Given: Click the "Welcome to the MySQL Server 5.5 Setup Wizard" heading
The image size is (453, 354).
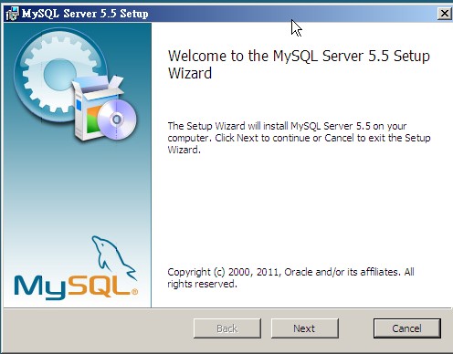Looking at the screenshot, I should 299,65.
